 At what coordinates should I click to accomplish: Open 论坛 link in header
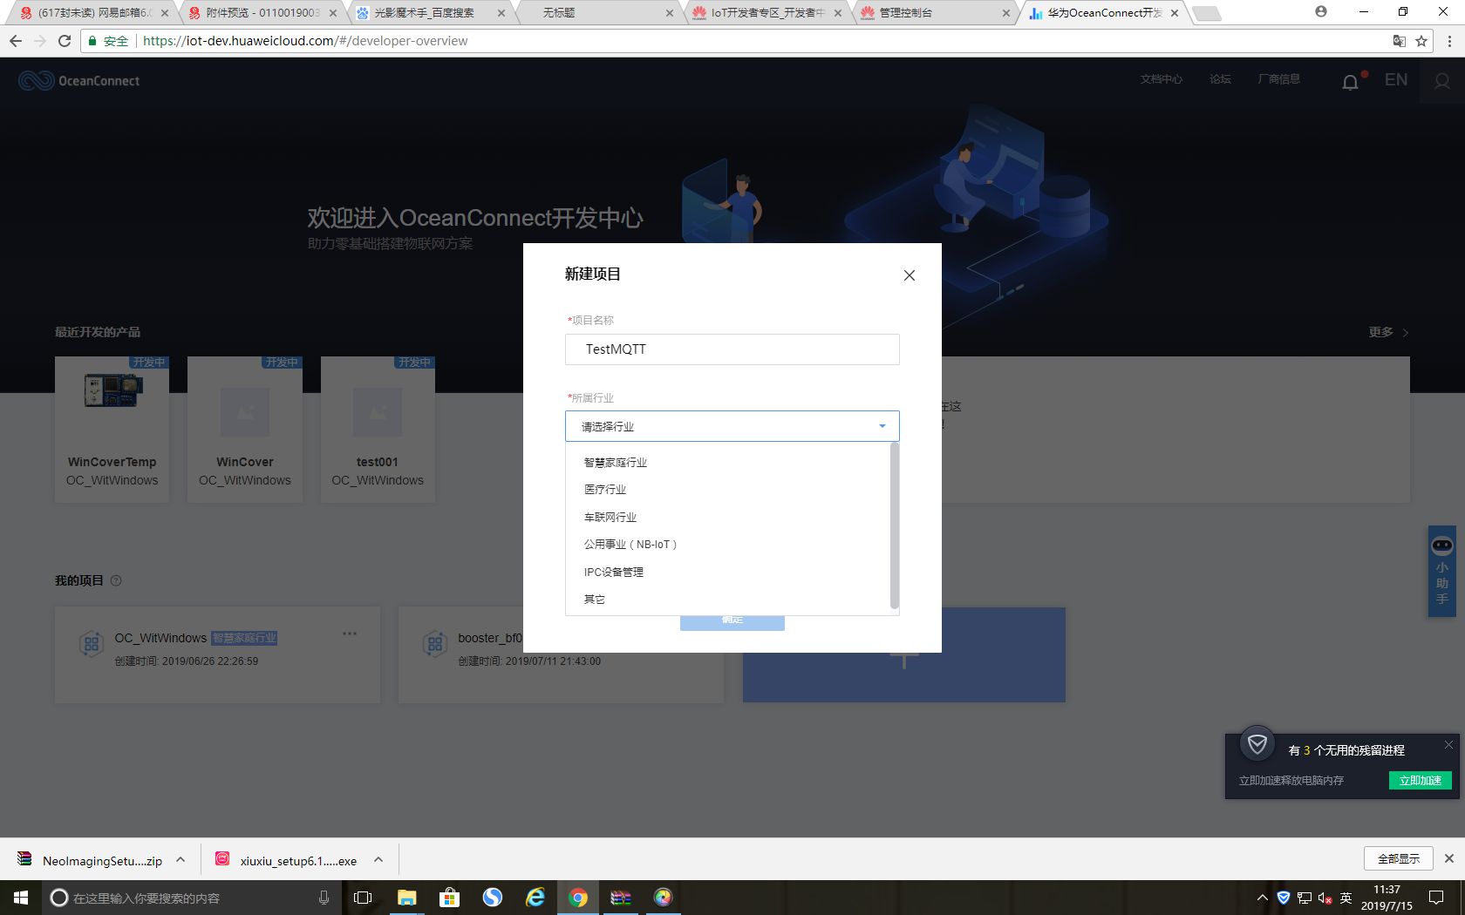1220,79
